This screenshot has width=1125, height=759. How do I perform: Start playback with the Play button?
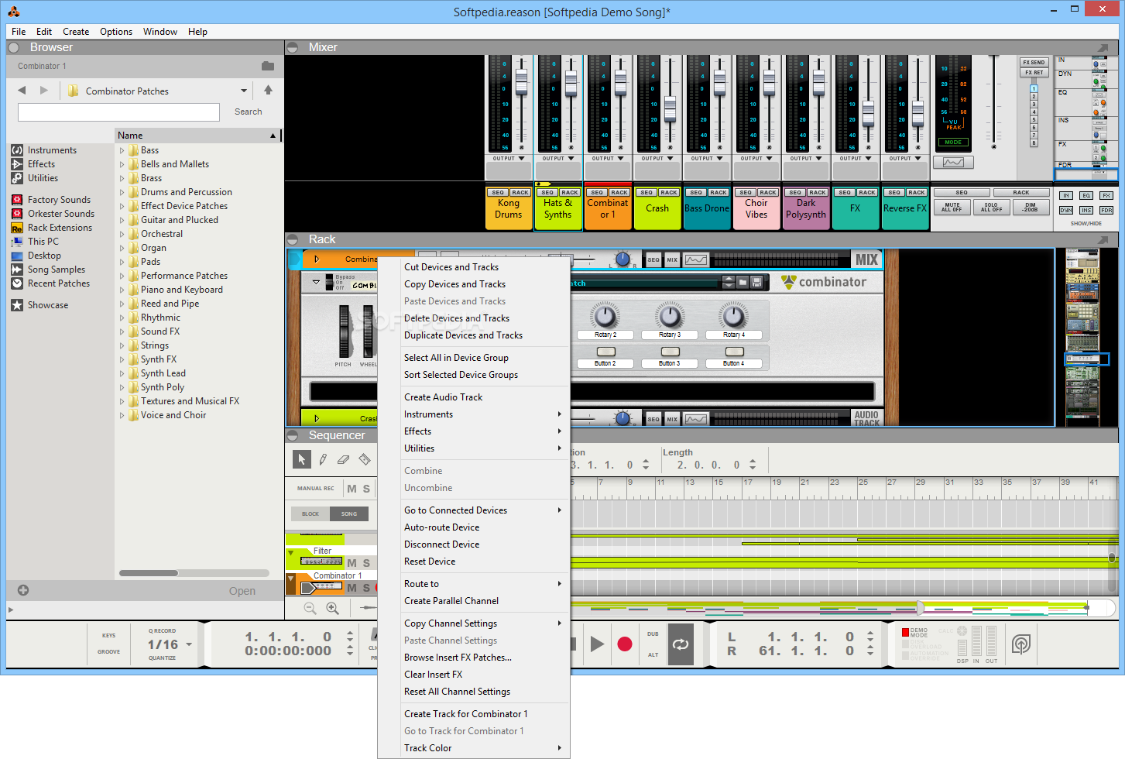tap(597, 644)
